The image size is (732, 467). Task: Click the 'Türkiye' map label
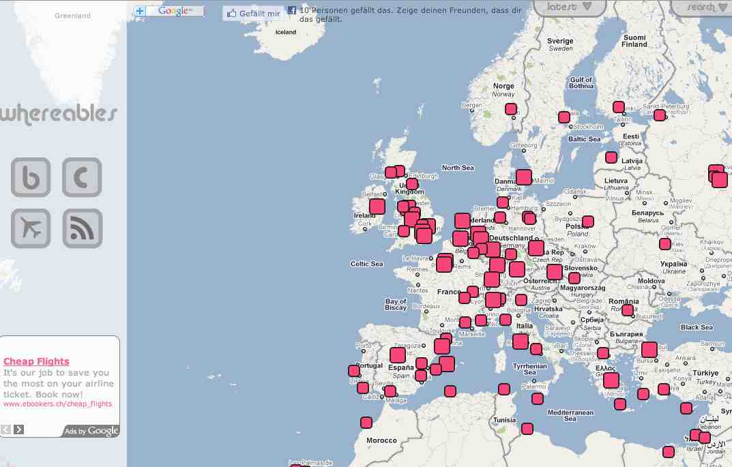click(706, 373)
